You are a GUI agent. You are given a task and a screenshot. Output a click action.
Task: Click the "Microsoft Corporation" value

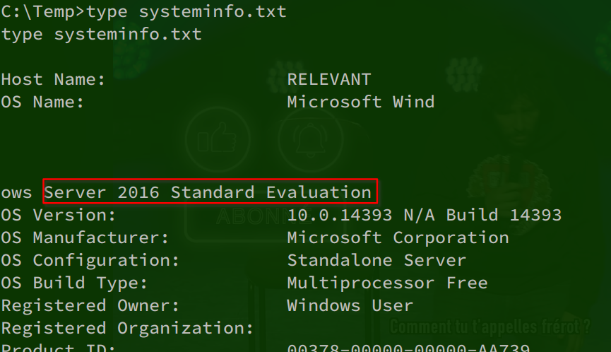398,237
